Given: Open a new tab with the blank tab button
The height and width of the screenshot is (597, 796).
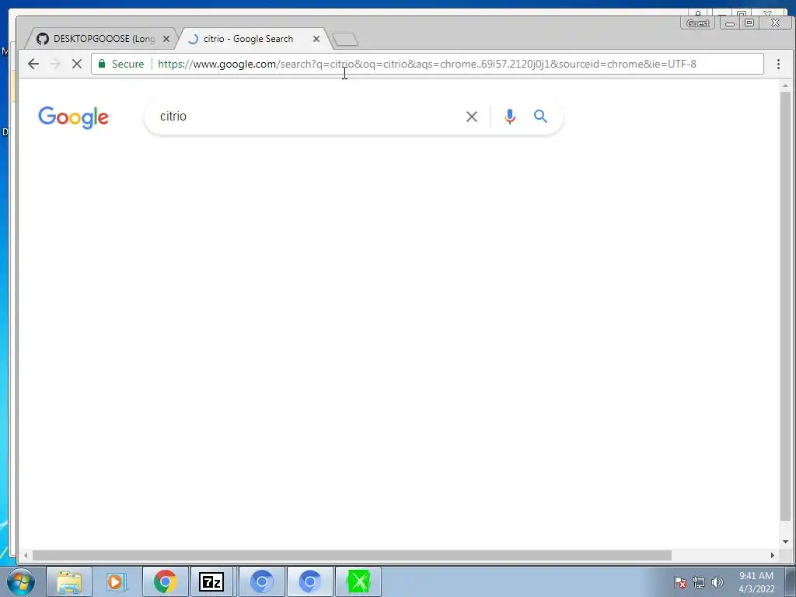Looking at the screenshot, I should click(345, 40).
